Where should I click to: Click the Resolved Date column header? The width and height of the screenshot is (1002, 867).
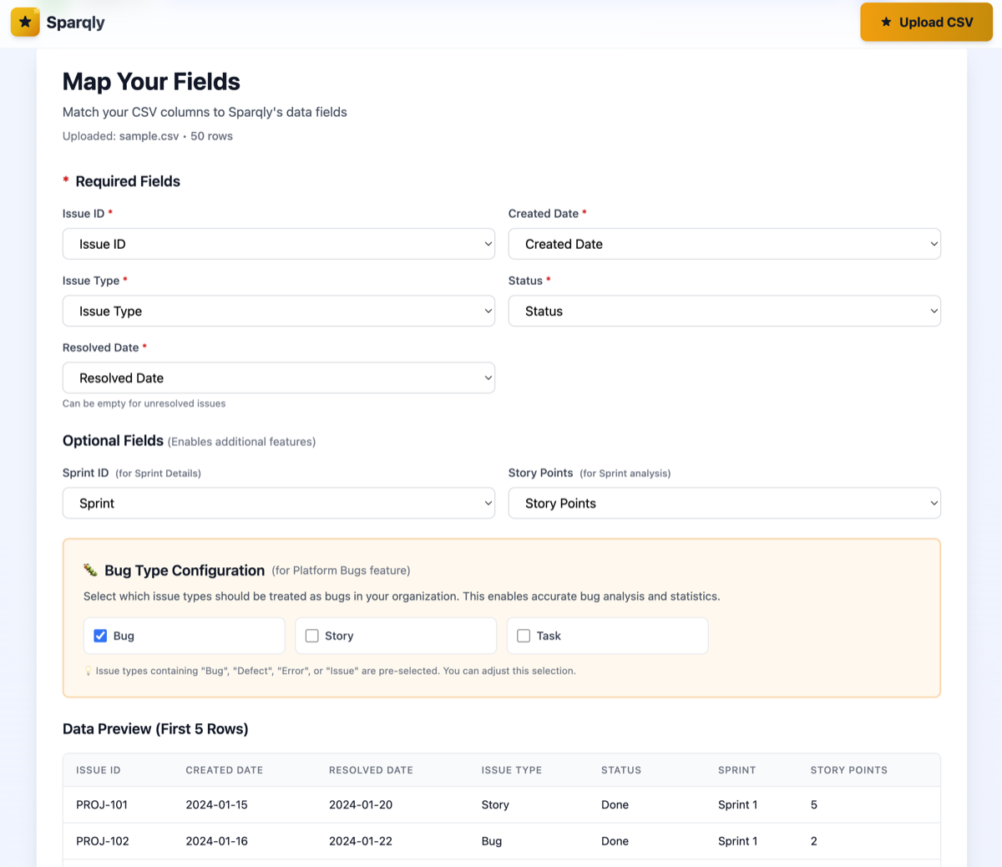(x=371, y=770)
